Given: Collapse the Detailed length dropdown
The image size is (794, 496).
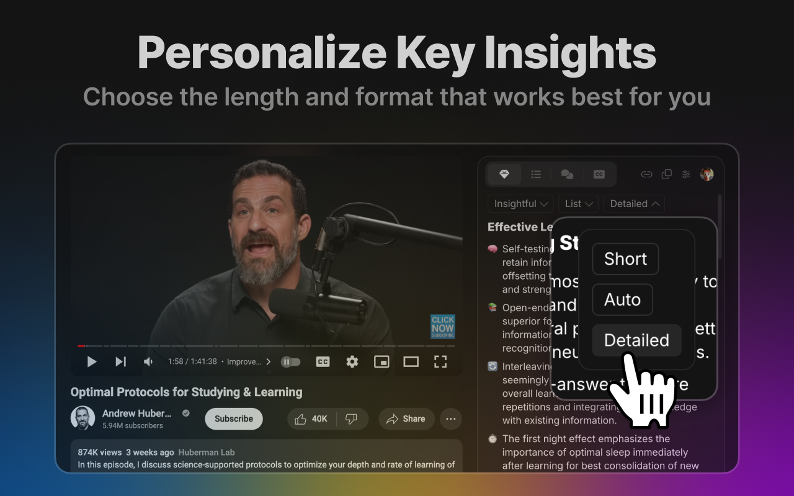Looking at the screenshot, I should coord(633,203).
